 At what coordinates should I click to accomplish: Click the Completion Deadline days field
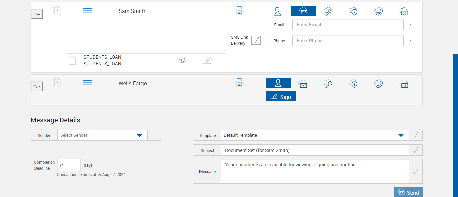69,165
